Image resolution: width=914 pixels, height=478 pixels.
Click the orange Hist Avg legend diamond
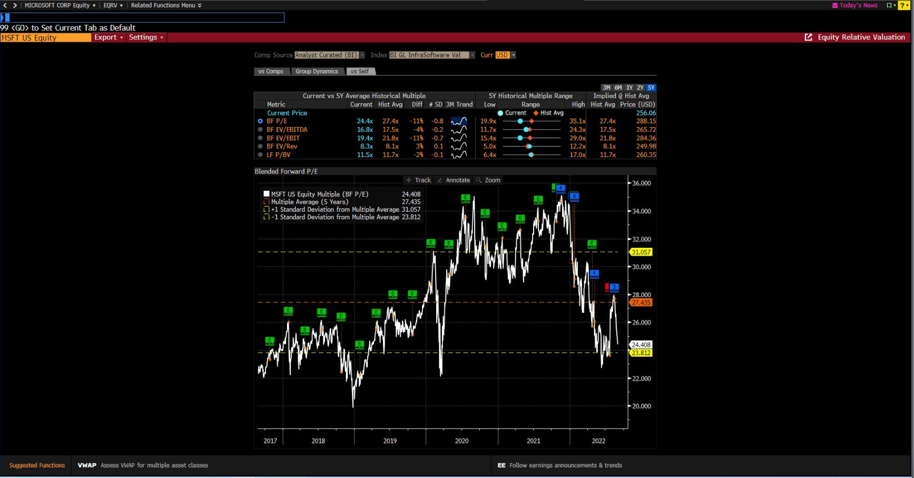click(x=536, y=113)
